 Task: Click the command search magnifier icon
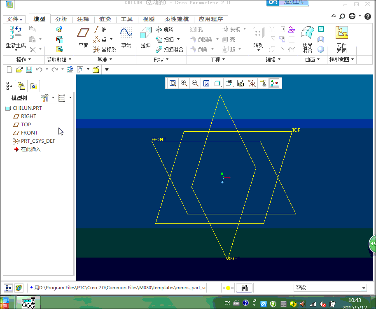[342, 16]
